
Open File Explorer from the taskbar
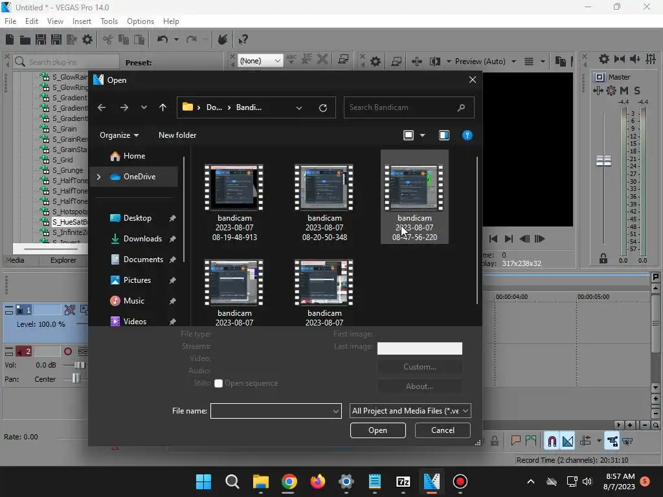tap(260, 481)
